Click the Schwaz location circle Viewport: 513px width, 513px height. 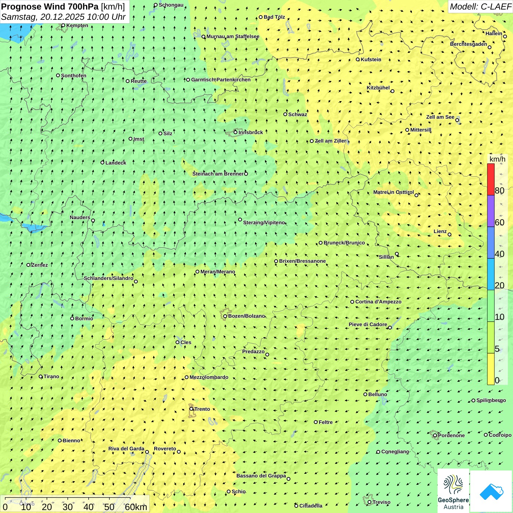(x=285, y=114)
